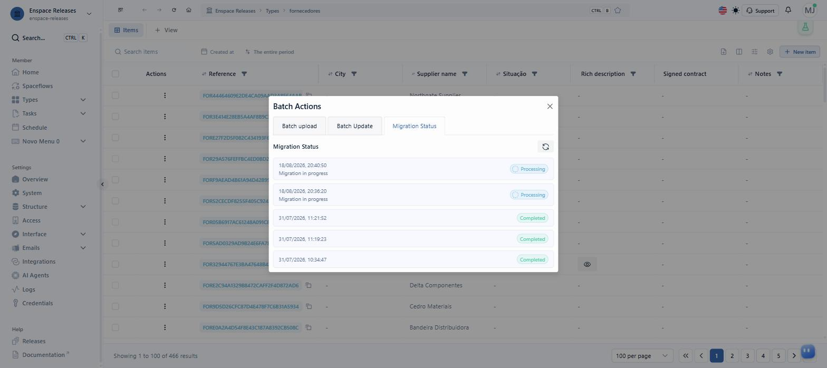
Task: Add a new View
Action: click(166, 30)
